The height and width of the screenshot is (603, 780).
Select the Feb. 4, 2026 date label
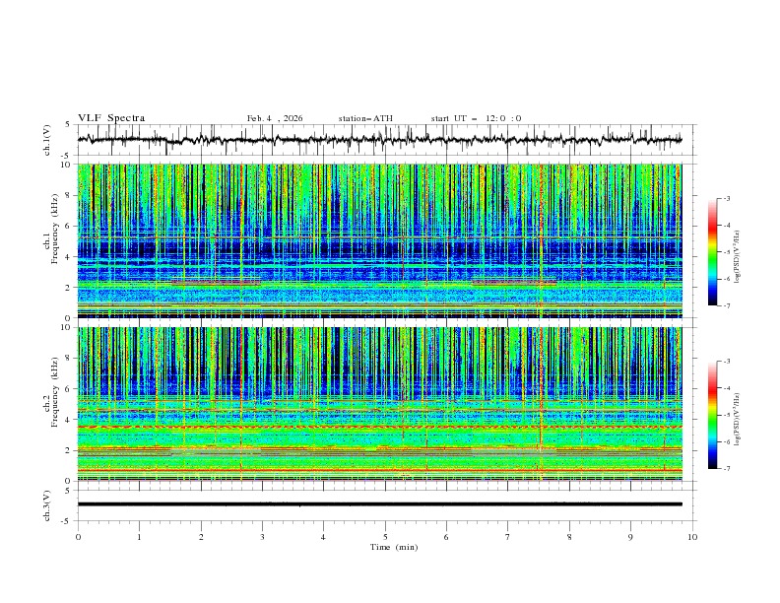coord(275,118)
